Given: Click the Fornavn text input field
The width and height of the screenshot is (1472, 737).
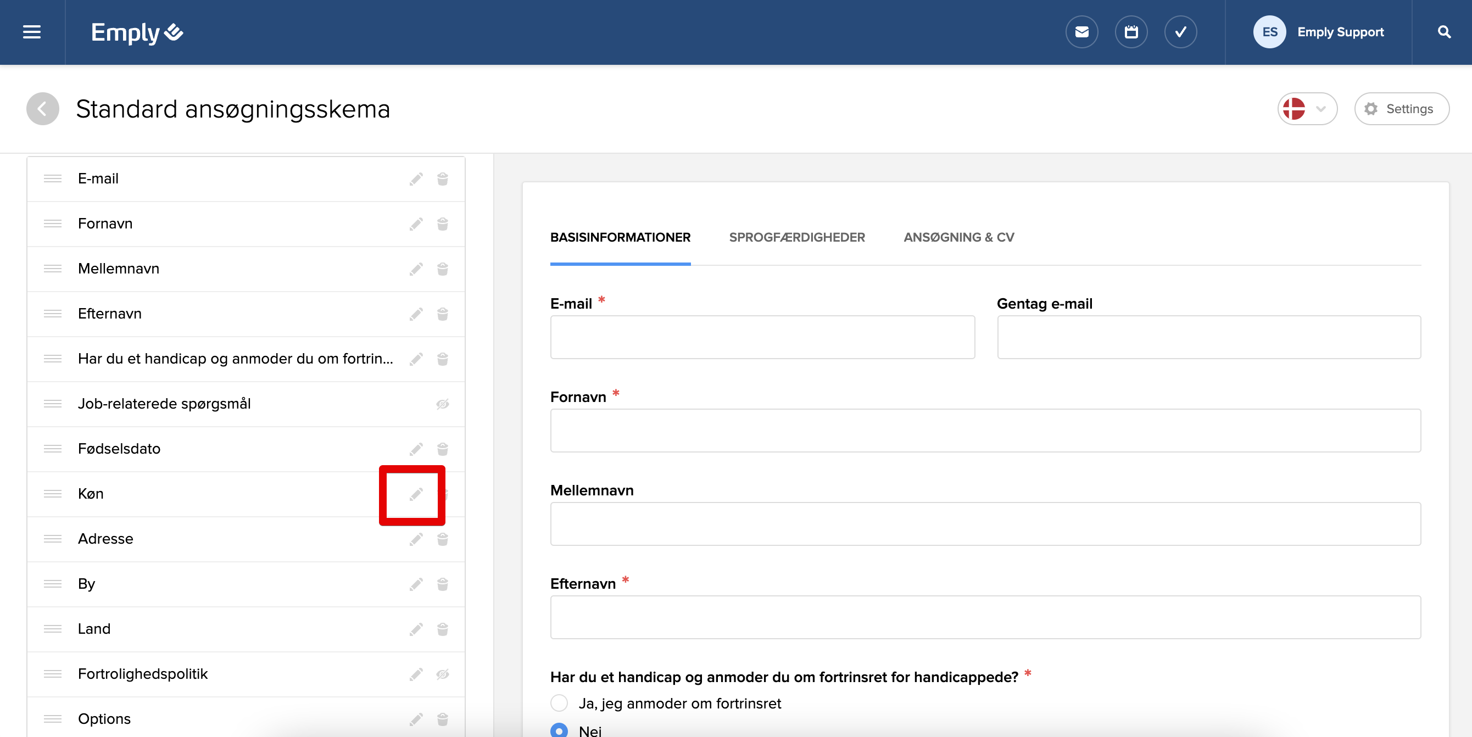Looking at the screenshot, I should (985, 430).
